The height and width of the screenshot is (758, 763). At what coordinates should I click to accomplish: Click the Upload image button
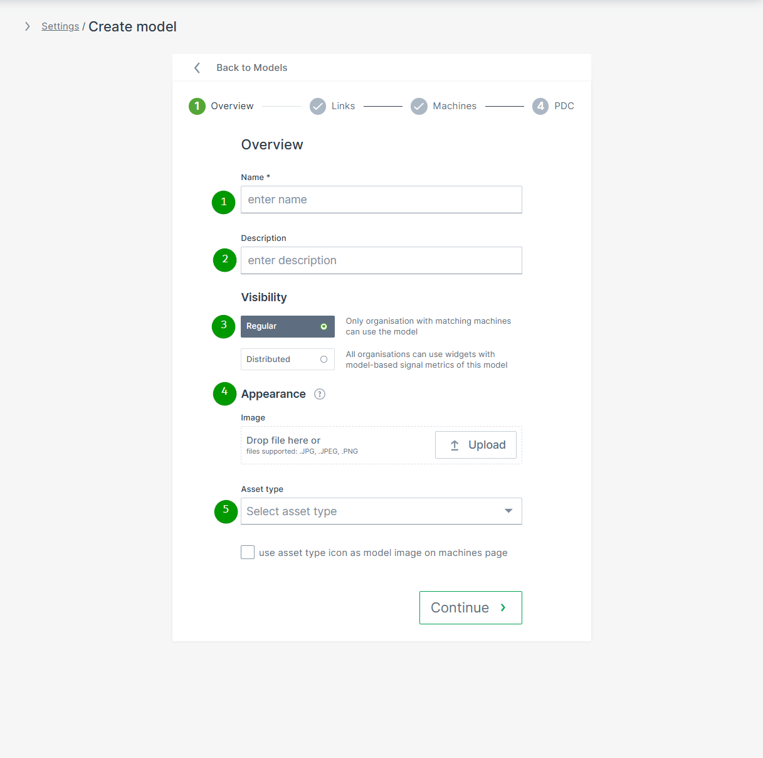476,445
